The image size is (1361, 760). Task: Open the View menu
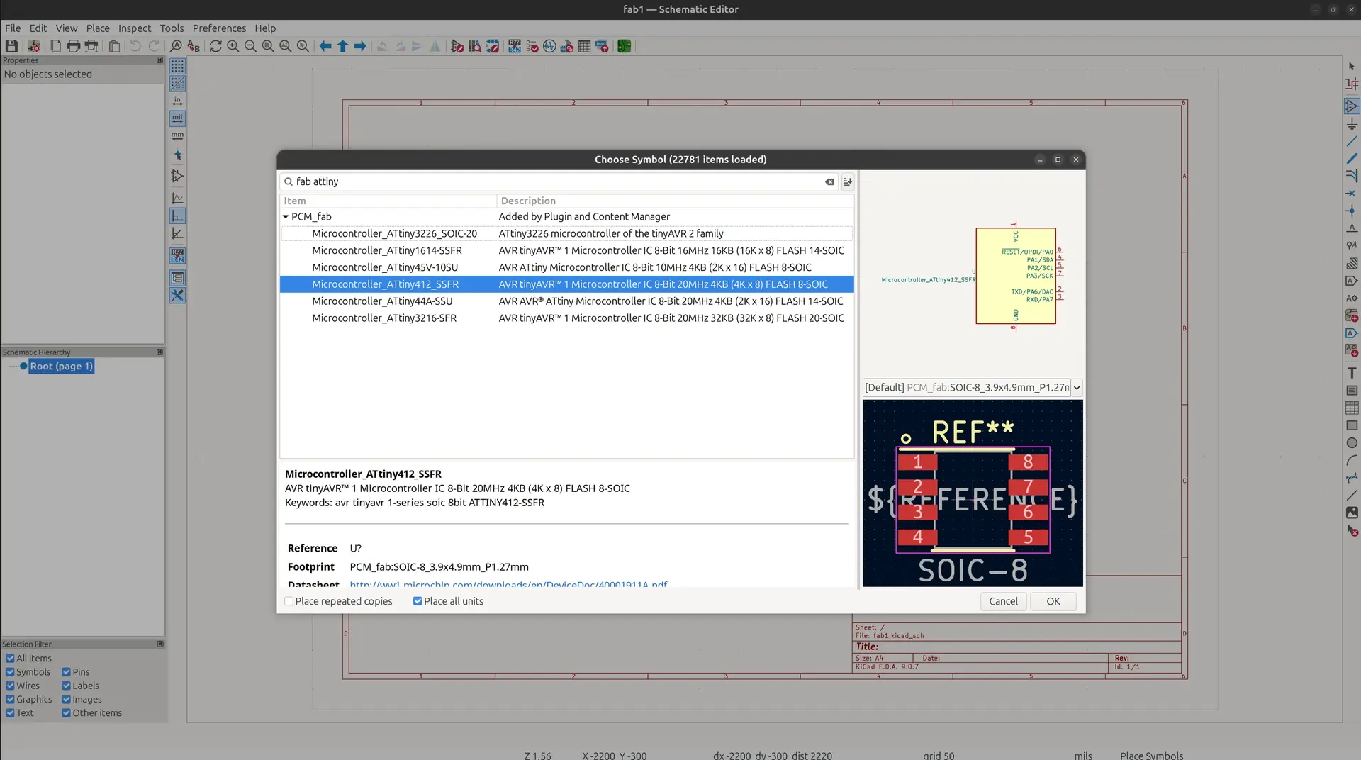point(67,28)
